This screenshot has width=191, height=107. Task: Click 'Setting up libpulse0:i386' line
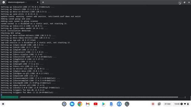coord(21,76)
